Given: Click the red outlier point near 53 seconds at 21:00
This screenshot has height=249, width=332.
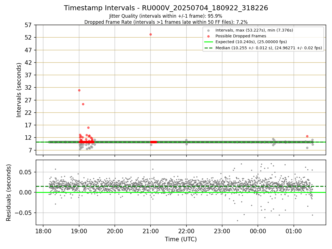Looking at the screenshot, I should click(151, 34).
